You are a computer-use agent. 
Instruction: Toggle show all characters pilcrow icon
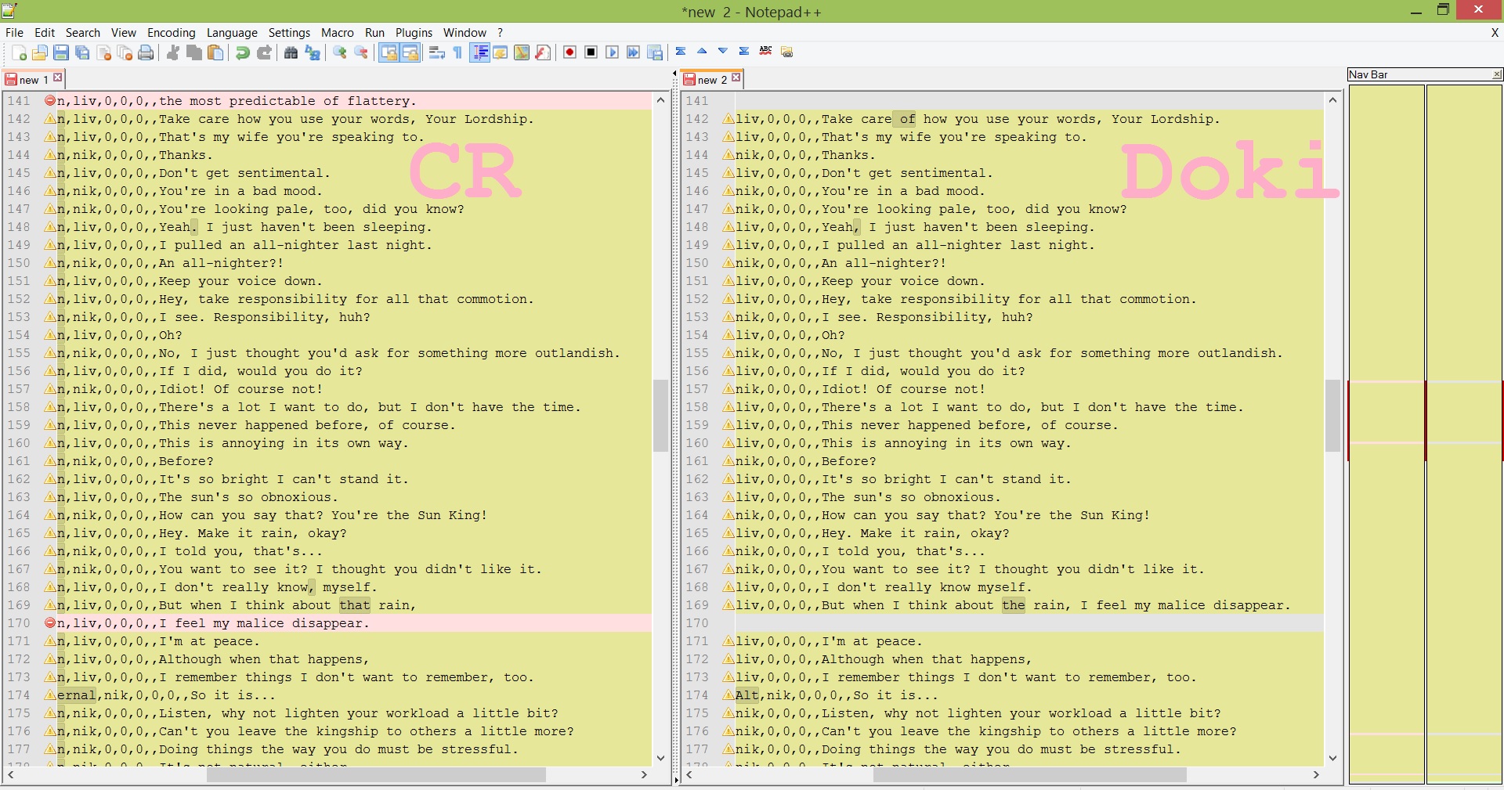click(458, 52)
